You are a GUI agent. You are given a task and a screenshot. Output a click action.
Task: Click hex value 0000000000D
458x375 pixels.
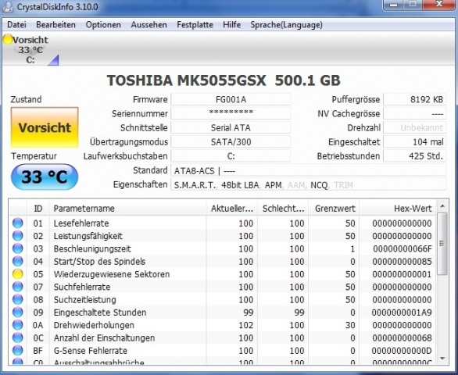(x=402, y=351)
